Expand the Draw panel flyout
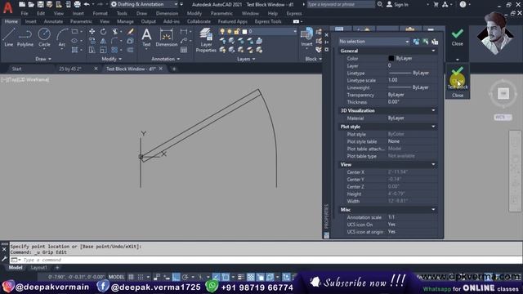The image size is (523, 294). click(x=43, y=59)
